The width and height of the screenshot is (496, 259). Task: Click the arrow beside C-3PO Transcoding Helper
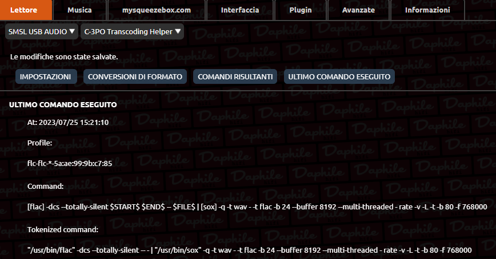pyautogui.click(x=178, y=31)
